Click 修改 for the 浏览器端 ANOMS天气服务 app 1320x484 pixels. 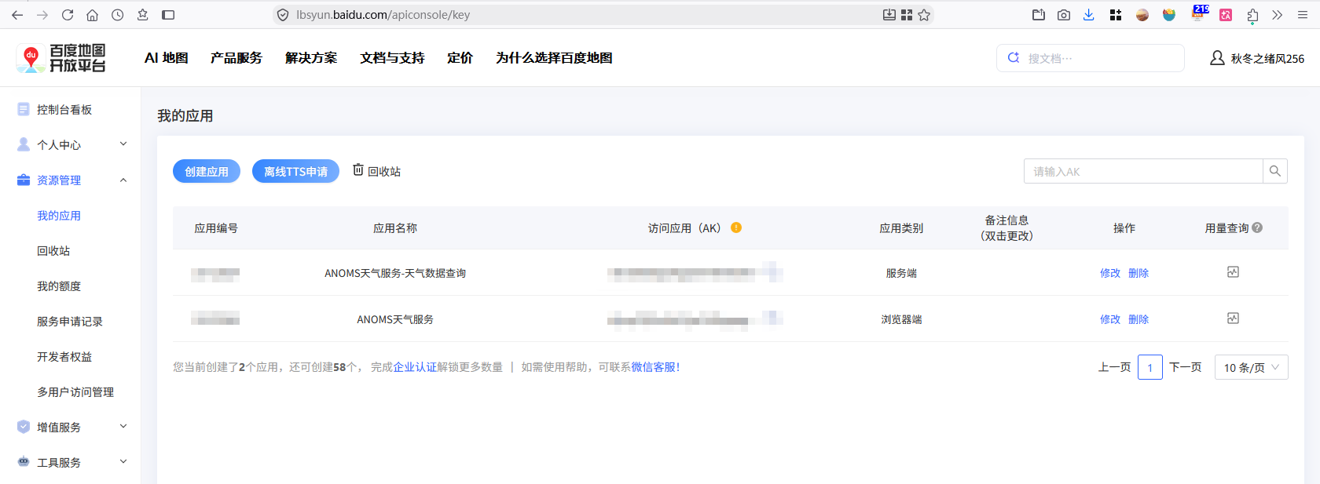[1110, 319]
